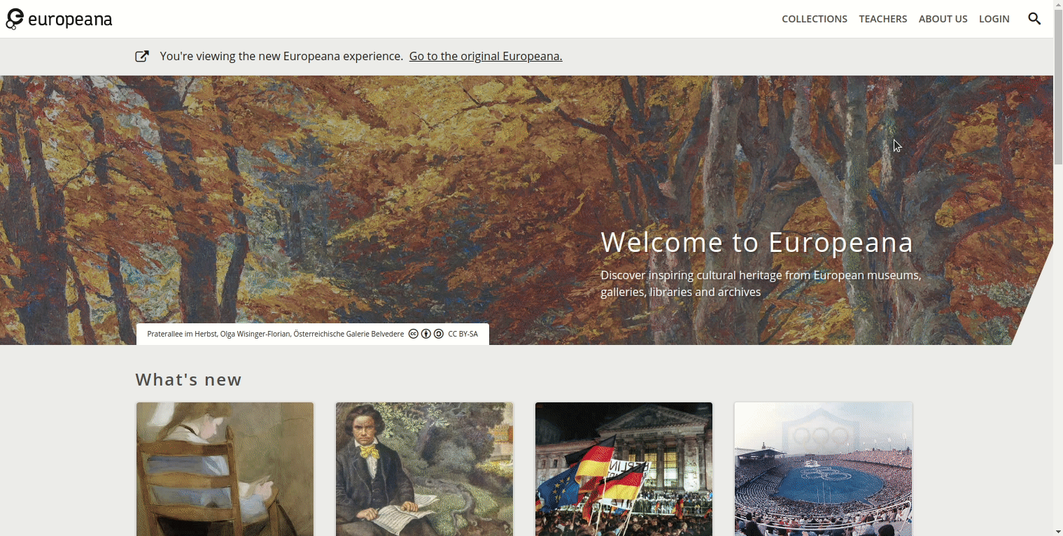Click the page vertical scrollbar down arrow
The width and height of the screenshot is (1063, 536).
coord(1058,530)
